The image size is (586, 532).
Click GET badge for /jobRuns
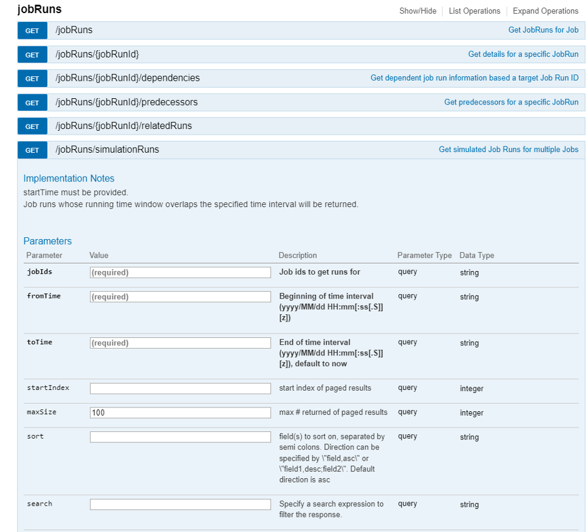[x=32, y=31]
